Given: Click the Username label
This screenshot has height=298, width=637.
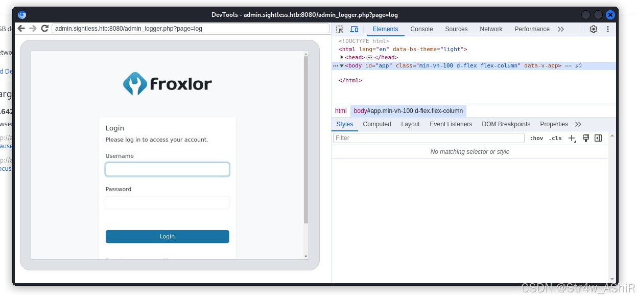Looking at the screenshot, I should tap(120, 156).
